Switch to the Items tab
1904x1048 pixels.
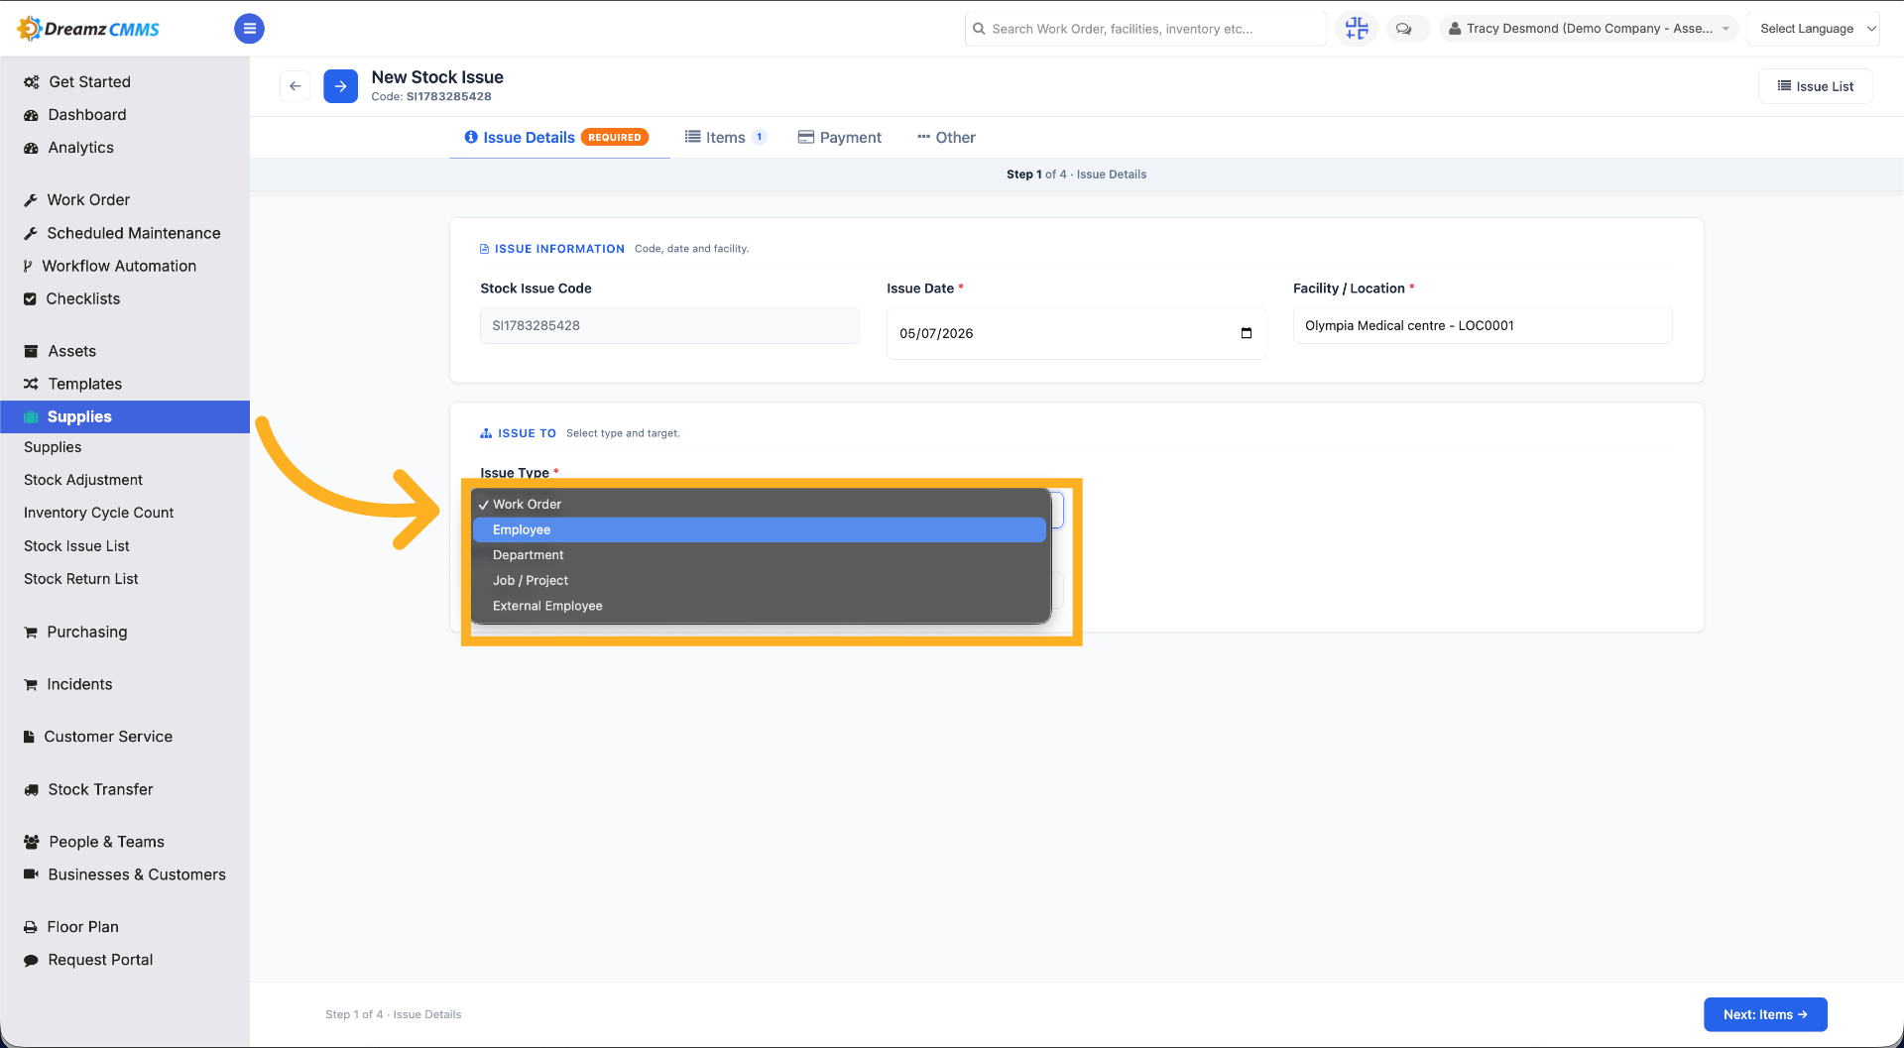(725, 138)
